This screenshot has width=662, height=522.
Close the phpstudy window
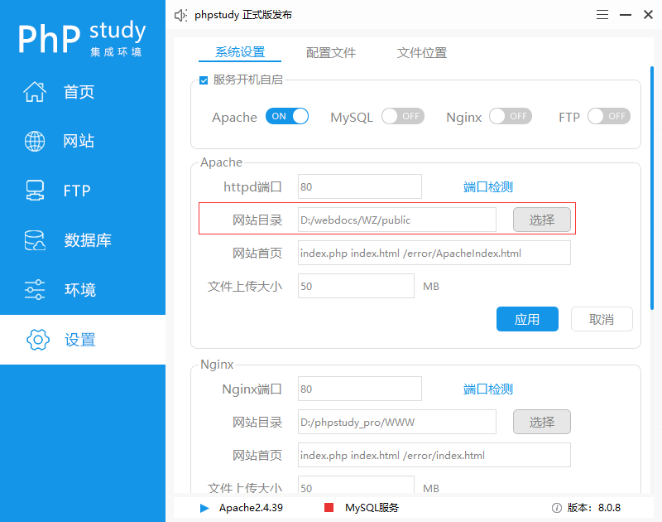[648, 15]
